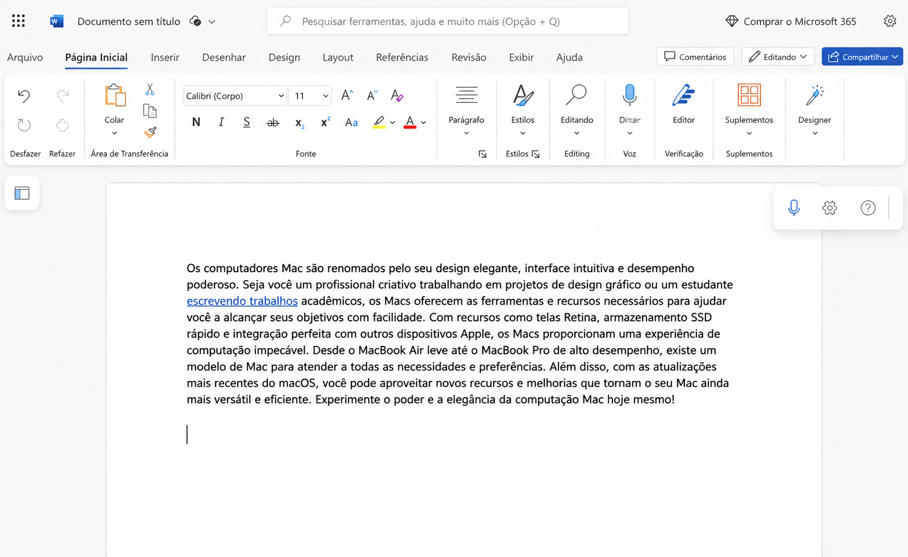Switch to the Design tab

coord(284,57)
